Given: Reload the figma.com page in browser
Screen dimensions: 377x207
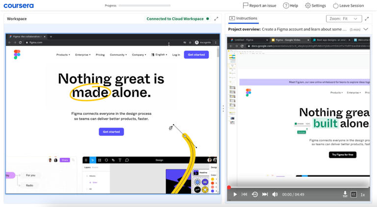Looking at the screenshot, I should tap(20, 43).
